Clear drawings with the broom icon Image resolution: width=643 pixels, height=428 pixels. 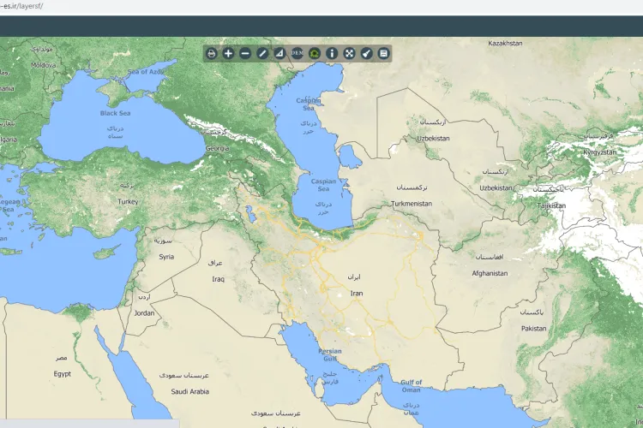[367, 53]
